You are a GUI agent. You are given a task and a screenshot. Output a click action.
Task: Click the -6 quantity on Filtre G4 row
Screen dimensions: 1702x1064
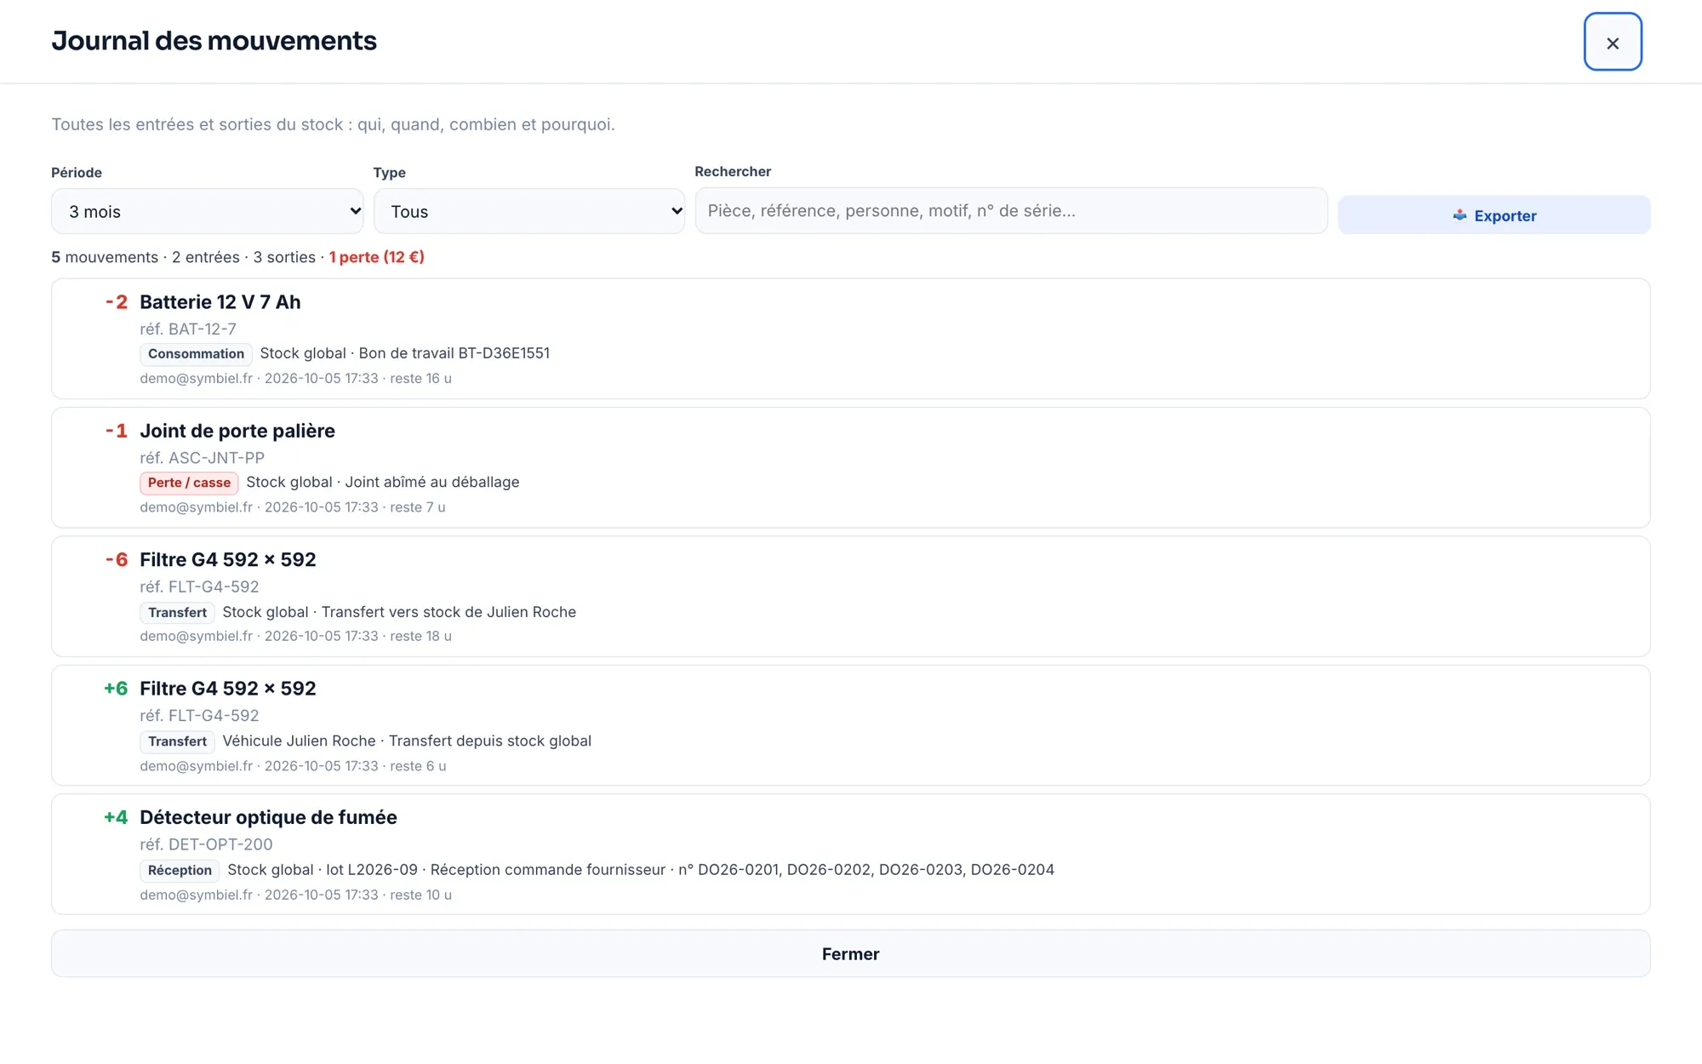(117, 560)
